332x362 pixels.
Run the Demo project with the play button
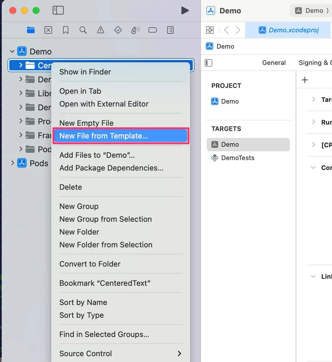coord(185,10)
